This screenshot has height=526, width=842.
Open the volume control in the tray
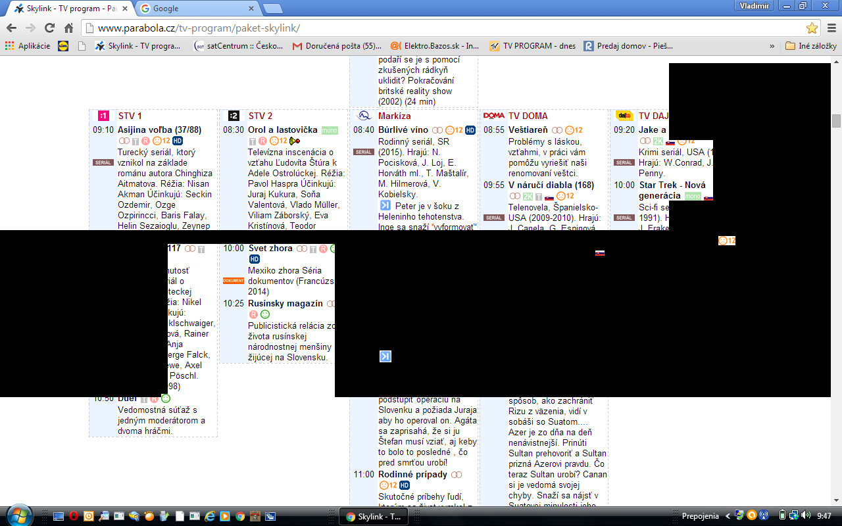(x=806, y=516)
